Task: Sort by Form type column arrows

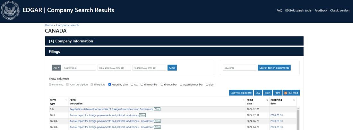Action: tap(66, 100)
